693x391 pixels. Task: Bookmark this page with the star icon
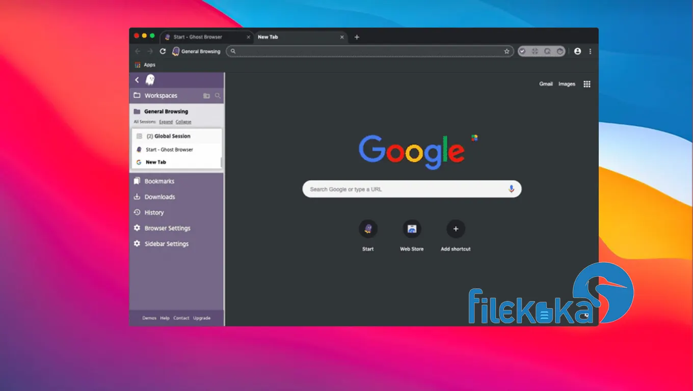pyautogui.click(x=507, y=51)
